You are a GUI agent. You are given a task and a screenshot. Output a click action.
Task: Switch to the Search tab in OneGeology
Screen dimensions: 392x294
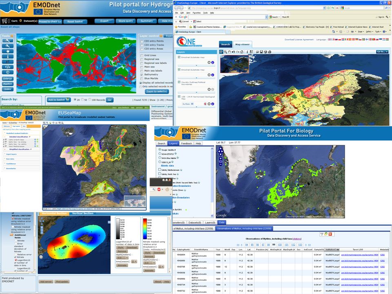click(x=225, y=45)
